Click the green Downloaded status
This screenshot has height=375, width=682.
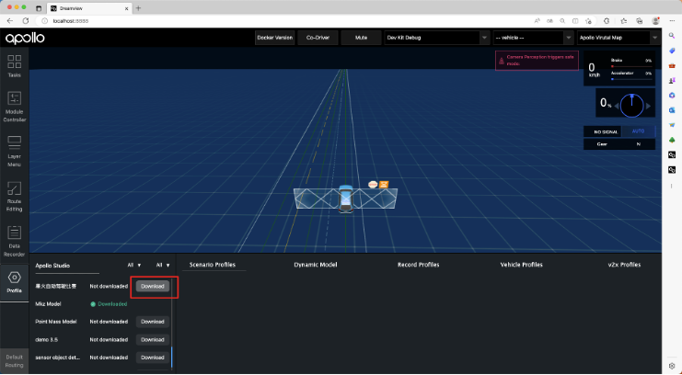tap(109, 304)
